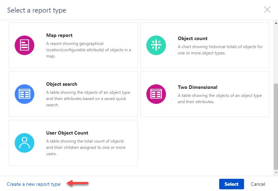
Task: Open the Create a new report type link
Action: tap(34, 184)
